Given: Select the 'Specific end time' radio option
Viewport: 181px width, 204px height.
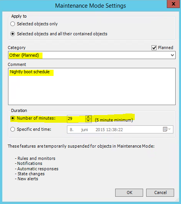Looking at the screenshot, I should coord(13,129).
